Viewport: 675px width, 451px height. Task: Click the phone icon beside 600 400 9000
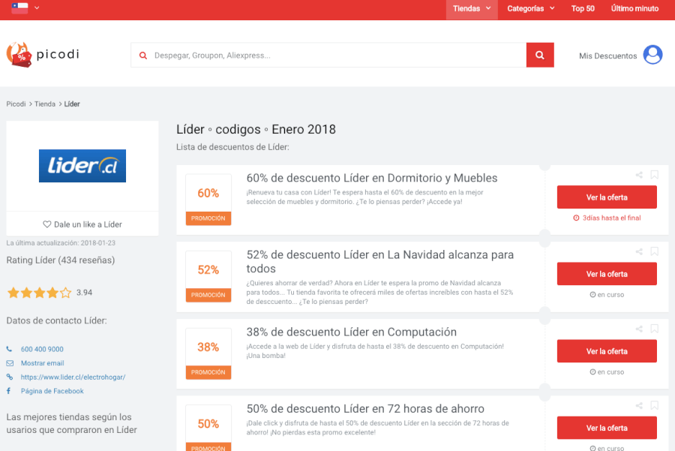point(9,349)
